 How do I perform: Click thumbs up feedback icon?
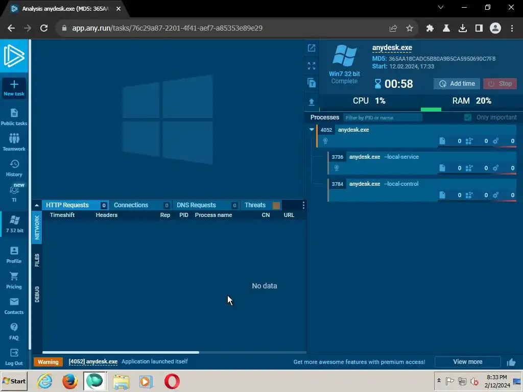[511, 362]
